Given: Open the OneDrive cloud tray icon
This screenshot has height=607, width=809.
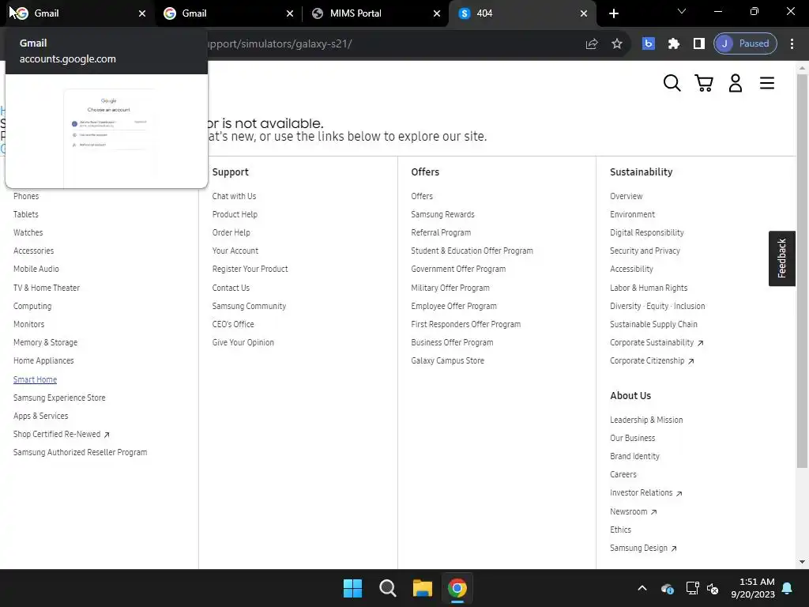Looking at the screenshot, I should tap(667, 588).
